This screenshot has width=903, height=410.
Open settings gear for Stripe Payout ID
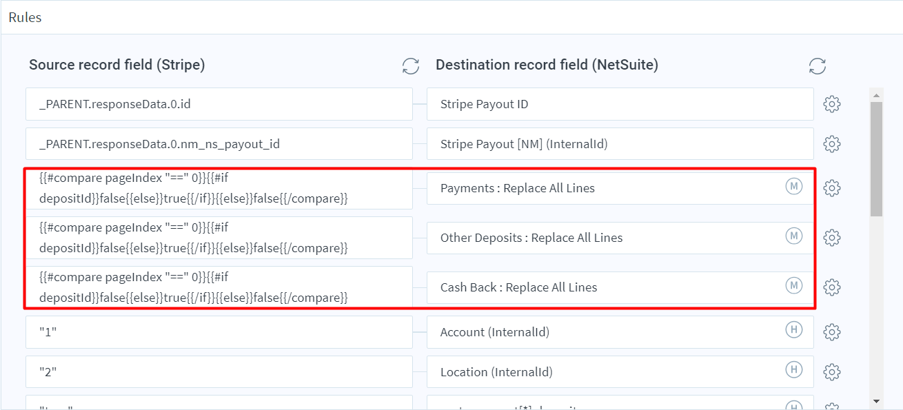(x=832, y=104)
